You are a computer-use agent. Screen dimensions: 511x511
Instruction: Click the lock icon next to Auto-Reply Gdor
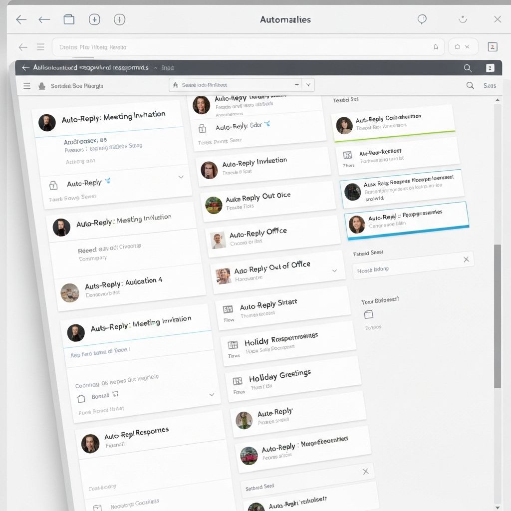click(202, 128)
